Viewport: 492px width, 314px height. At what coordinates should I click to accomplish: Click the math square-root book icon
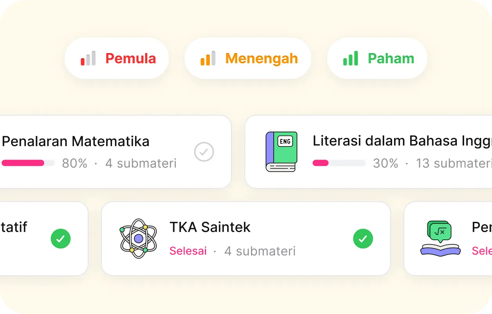tap(440, 238)
